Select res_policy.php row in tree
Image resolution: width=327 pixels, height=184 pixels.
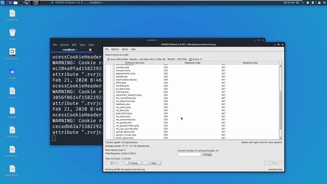click(123, 107)
